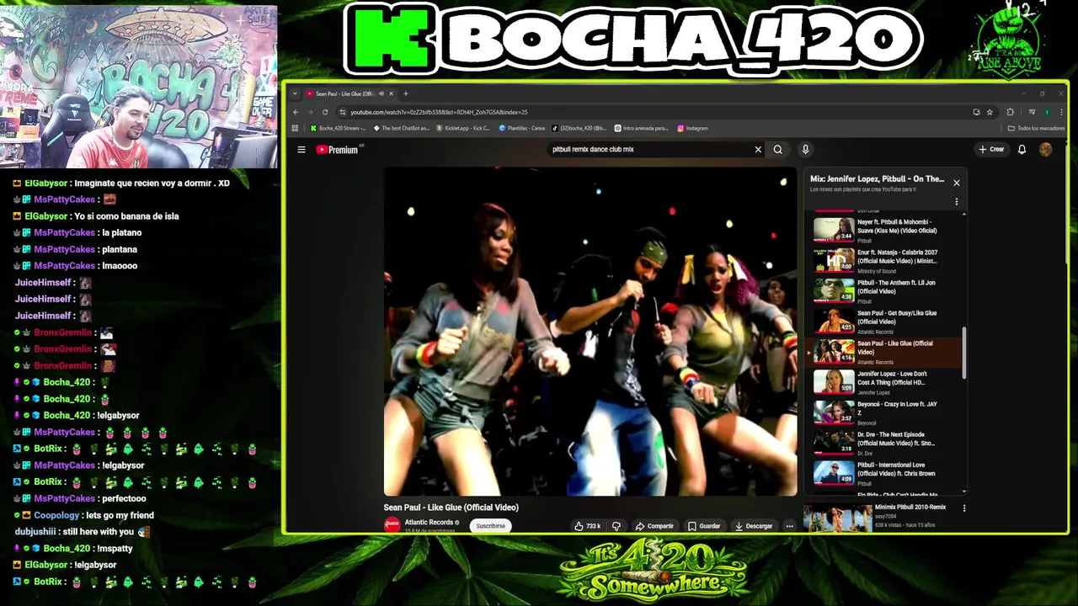The width and height of the screenshot is (1078, 606).
Task: Open Plantillas - Canva bookmark
Action: coord(521,129)
